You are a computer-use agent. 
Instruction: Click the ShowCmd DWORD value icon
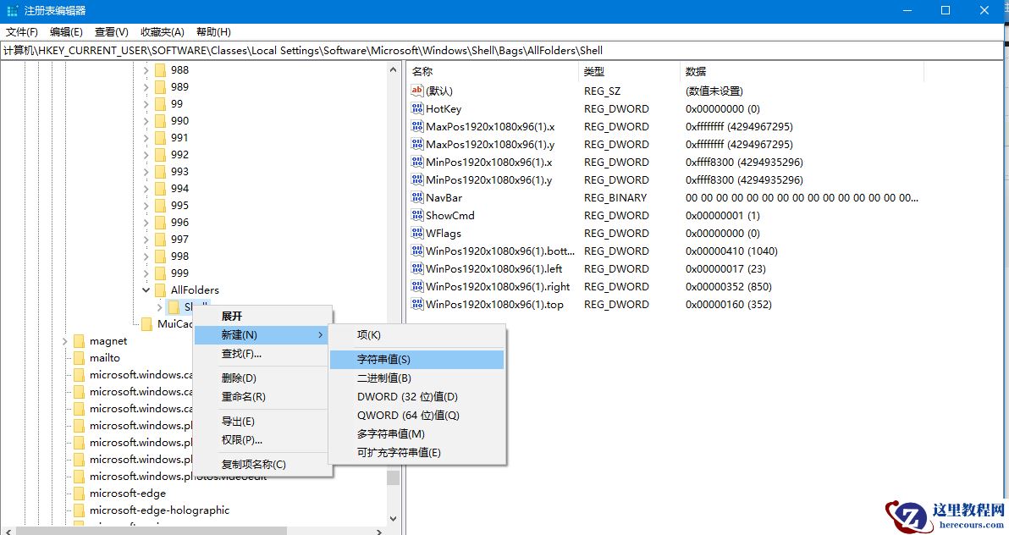[416, 215]
